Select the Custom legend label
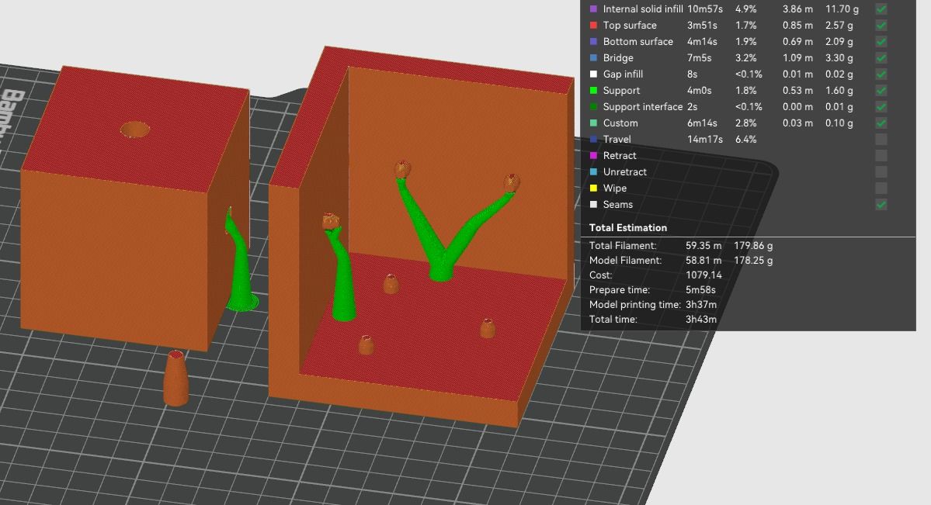Viewport: 931px width, 505px height. point(620,123)
